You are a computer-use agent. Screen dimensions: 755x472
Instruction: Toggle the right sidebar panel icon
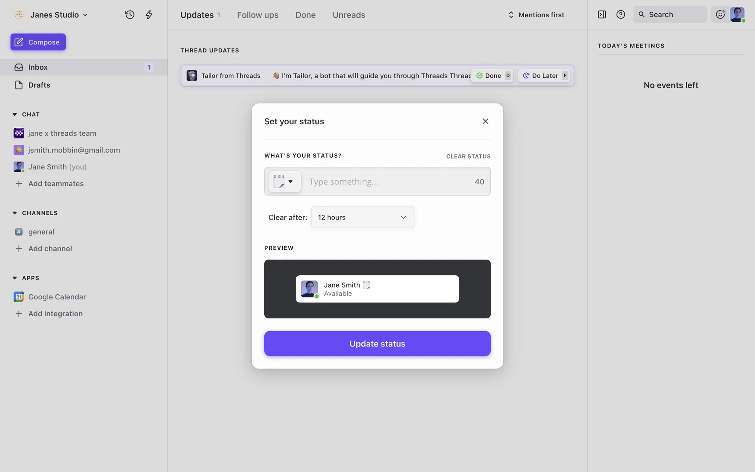(602, 15)
